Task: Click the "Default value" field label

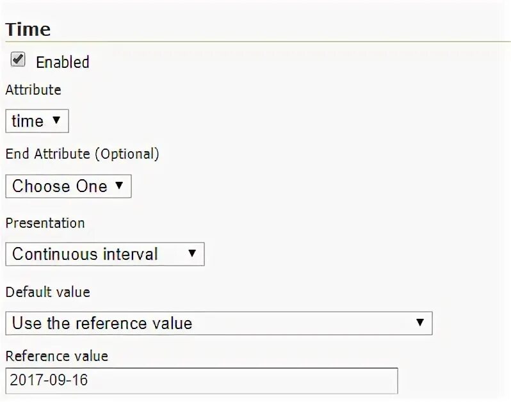Action: [x=47, y=292]
